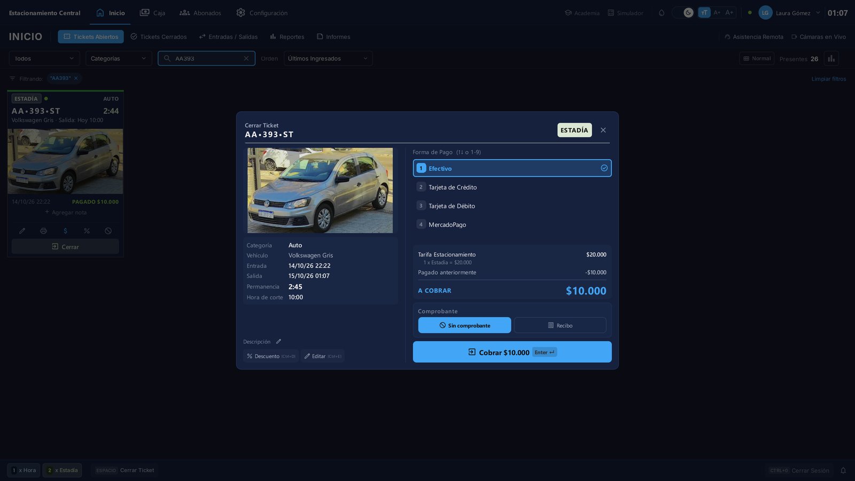Screen dimensions: 855x481
Task: Open the Últimos Ingresados order dropdown
Action: (328, 59)
